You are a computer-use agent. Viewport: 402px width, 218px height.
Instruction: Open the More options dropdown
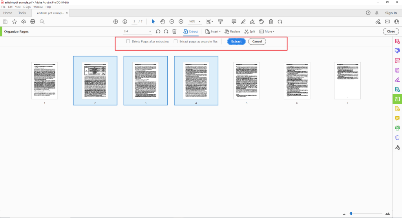(x=267, y=31)
